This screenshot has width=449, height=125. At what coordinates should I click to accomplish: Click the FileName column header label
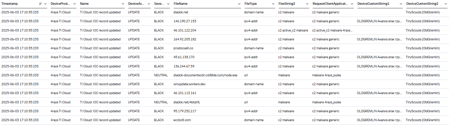coord(180,4)
